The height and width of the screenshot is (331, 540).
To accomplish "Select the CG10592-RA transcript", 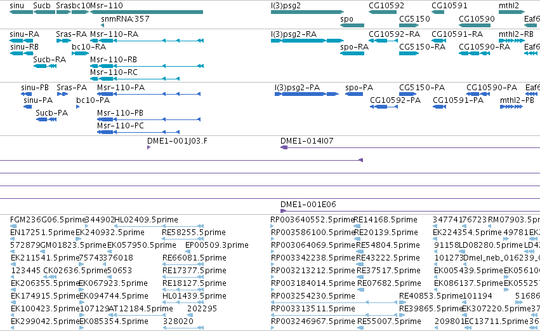I will (383, 41).
